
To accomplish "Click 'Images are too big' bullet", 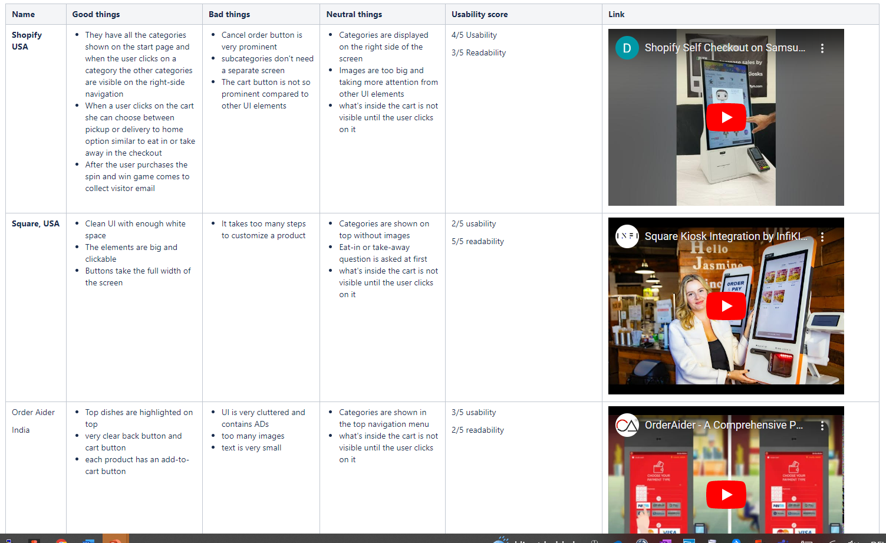I will click(388, 82).
